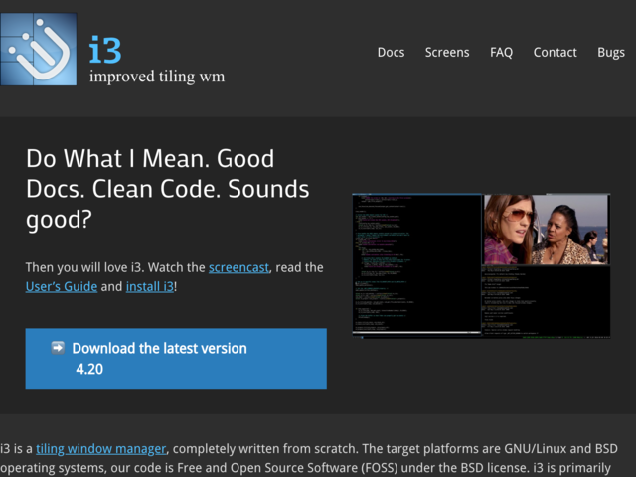This screenshot has height=477, width=636.
Task: Follow the screencast link
Action: click(x=238, y=267)
